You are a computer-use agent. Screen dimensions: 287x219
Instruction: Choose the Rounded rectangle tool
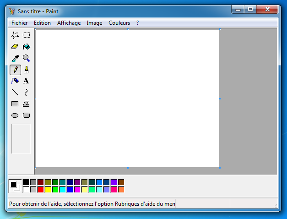pyautogui.click(x=27, y=115)
